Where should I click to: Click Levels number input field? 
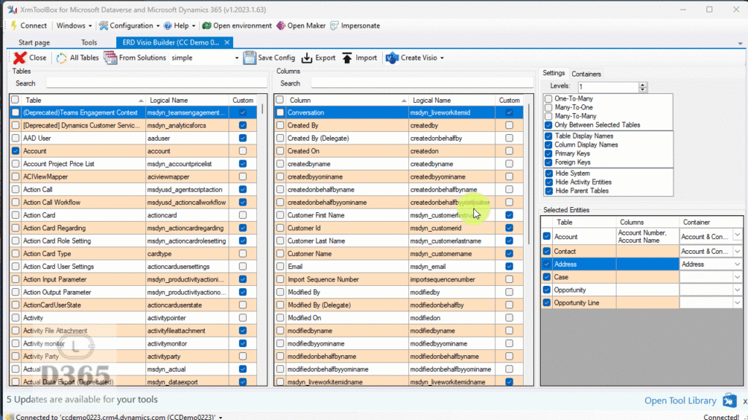(x=608, y=87)
